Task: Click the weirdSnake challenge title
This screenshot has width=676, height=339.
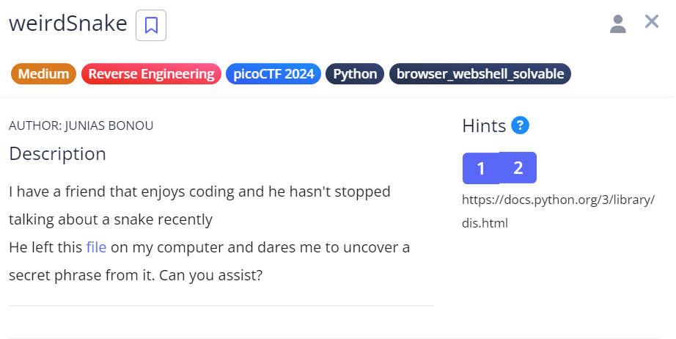Action: point(68,23)
